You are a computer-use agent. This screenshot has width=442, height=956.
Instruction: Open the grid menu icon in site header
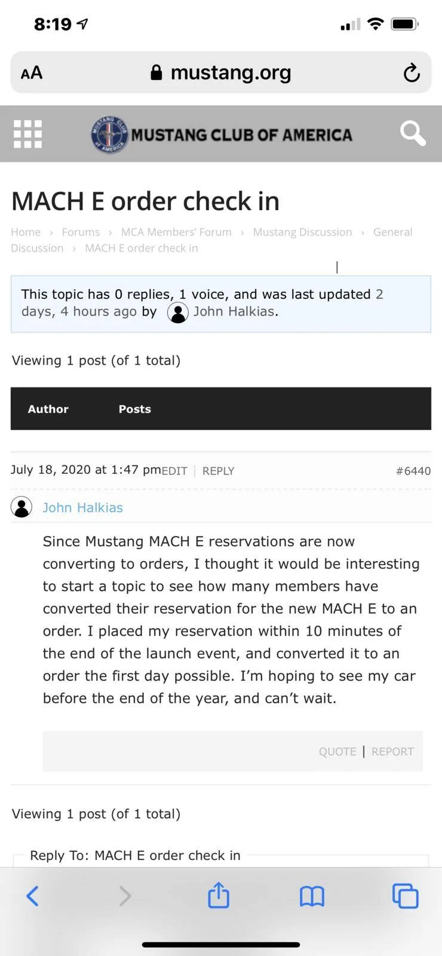pos(28,134)
